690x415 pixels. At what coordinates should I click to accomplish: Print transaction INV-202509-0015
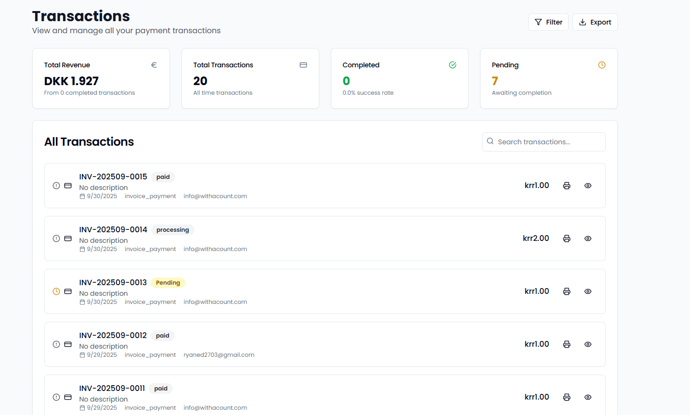click(x=566, y=185)
